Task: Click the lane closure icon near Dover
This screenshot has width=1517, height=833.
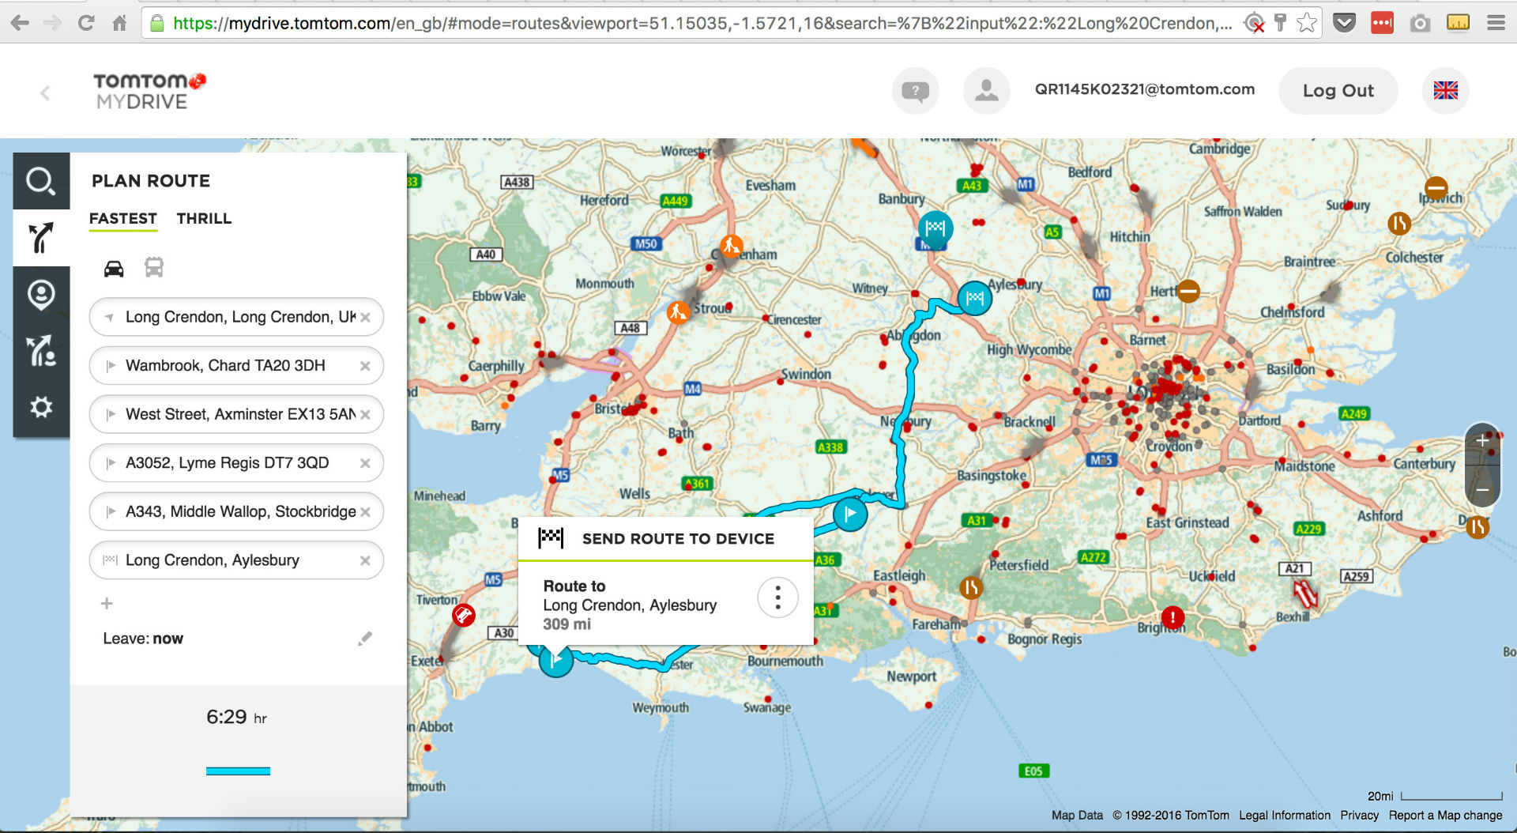Action: coord(1477,527)
